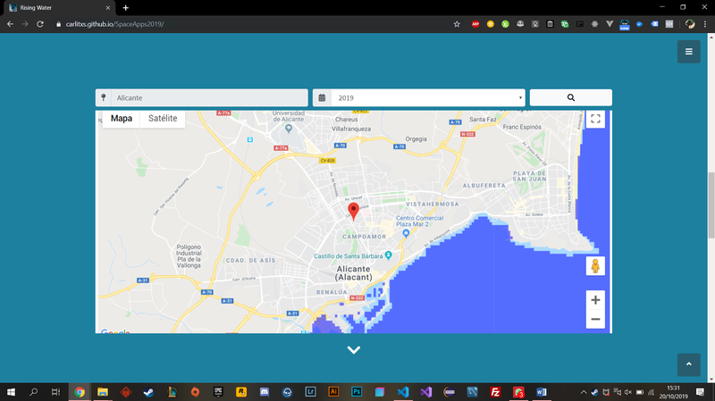Screen dimensions: 715x401
Task: Open AdBlock Plus extension
Action: point(475,24)
